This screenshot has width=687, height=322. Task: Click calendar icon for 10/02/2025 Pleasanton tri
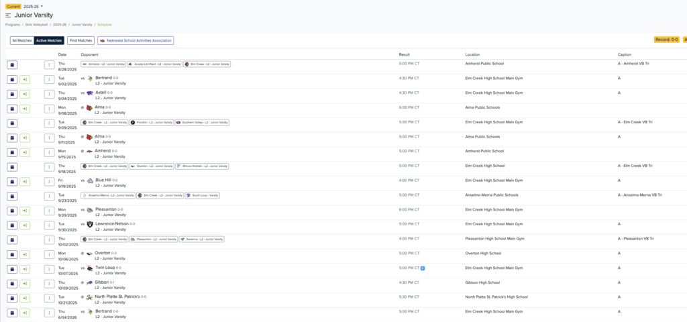tap(12, 240)
